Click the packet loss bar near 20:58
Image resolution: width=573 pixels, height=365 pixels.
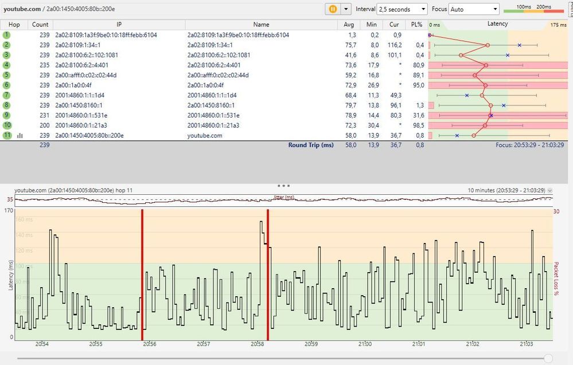tap(268, 275)
